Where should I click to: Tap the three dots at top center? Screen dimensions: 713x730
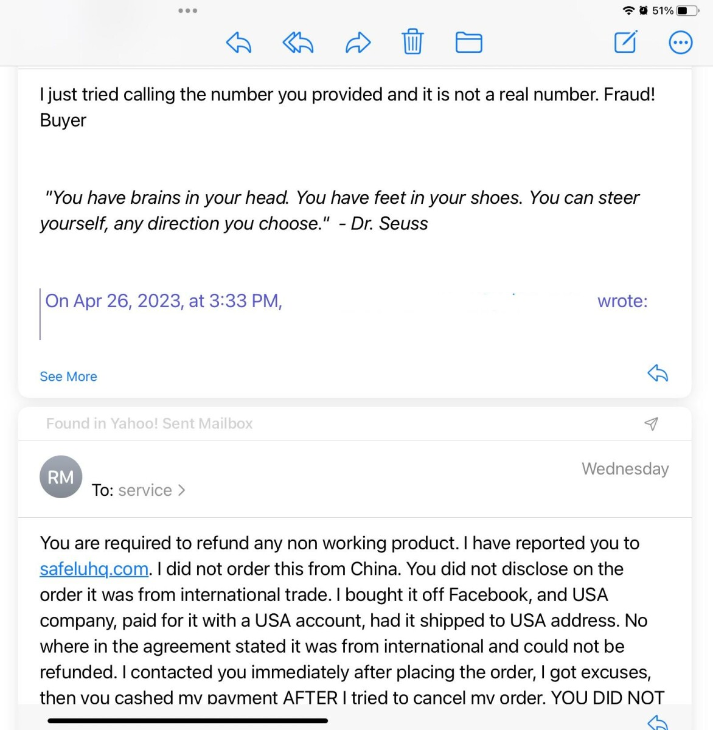click(187, 10)
